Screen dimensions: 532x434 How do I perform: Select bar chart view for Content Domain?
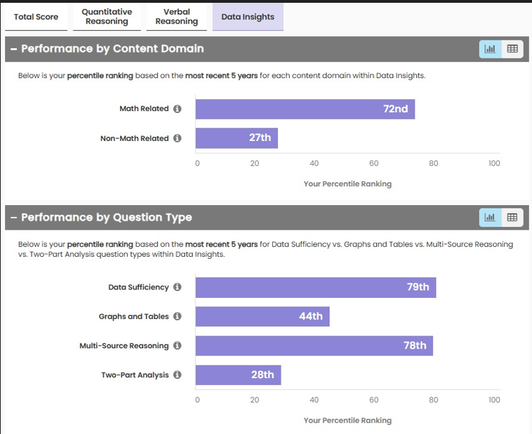(490, 49)
